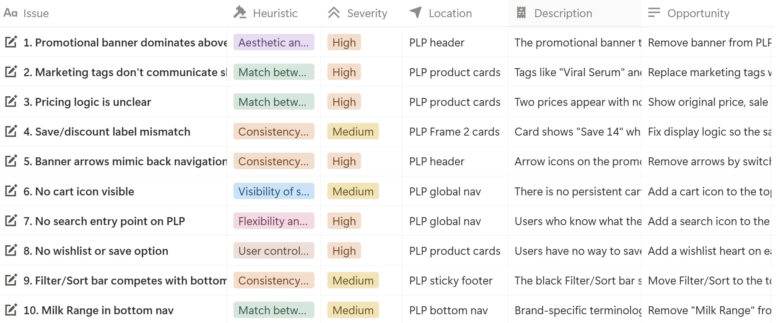This screenshot has width=776, height=323.
Task: Click page icon beside No wishlist or save option
Action: [11, 250]
